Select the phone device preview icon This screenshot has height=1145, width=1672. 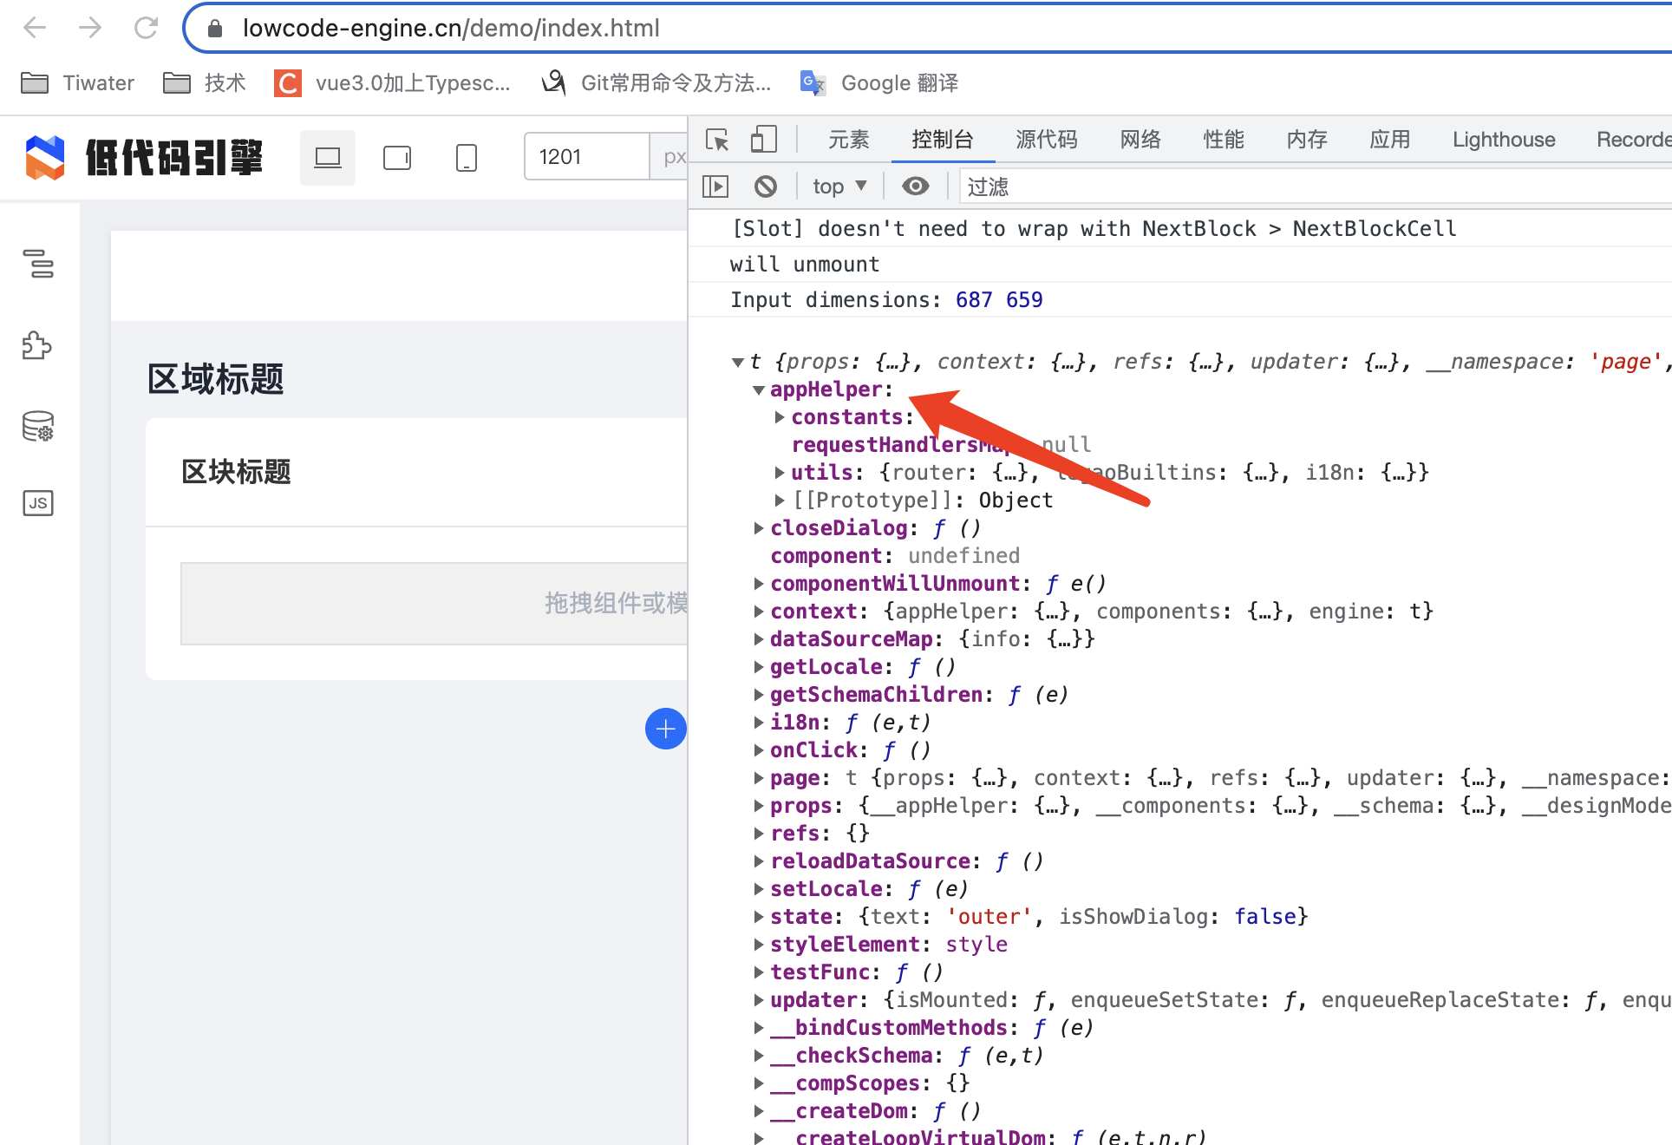[467, 158]
